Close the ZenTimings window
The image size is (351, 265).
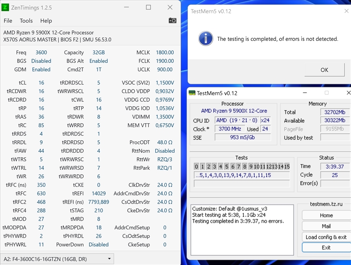[x=170, y=7]
